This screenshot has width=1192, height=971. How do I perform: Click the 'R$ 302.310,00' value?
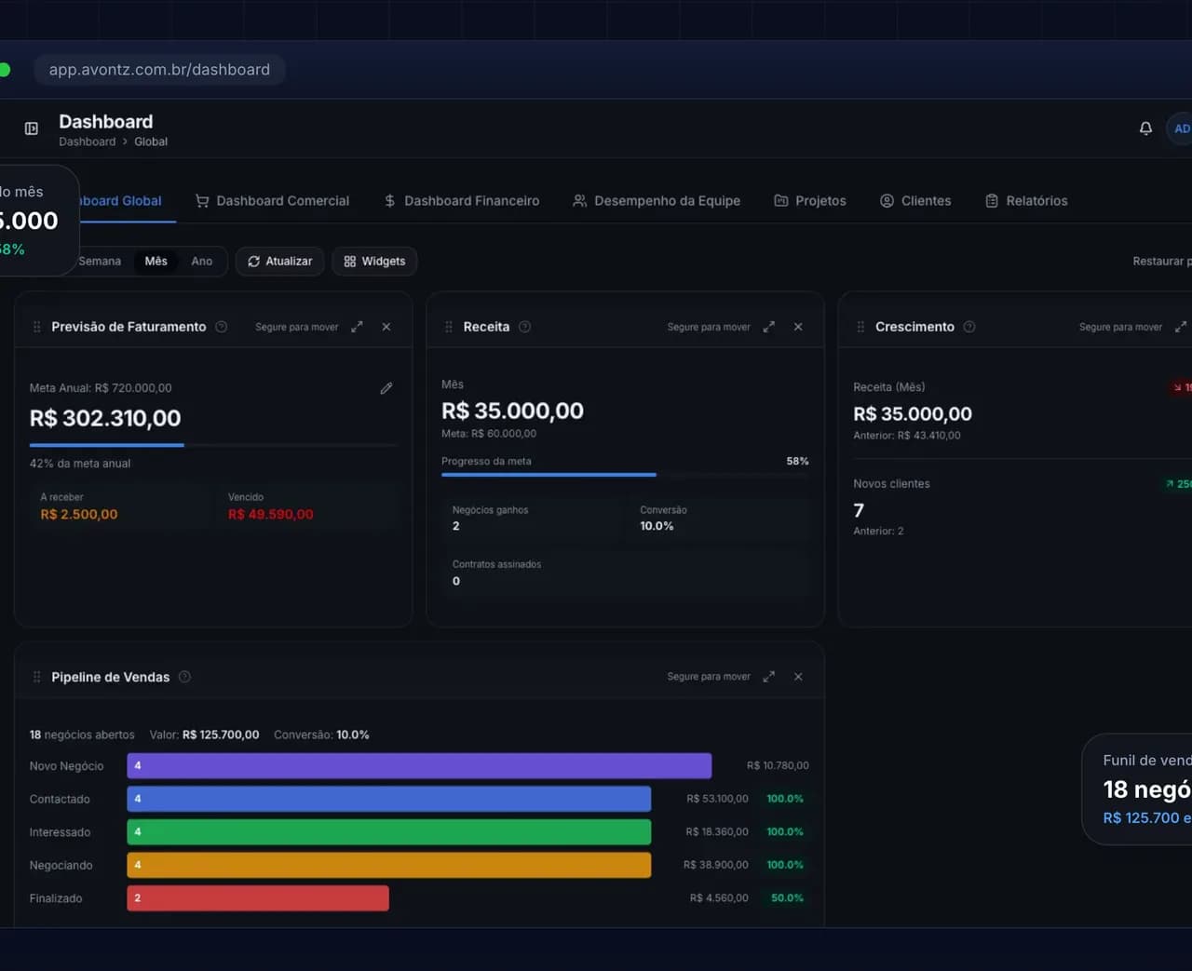click(105, 418)
